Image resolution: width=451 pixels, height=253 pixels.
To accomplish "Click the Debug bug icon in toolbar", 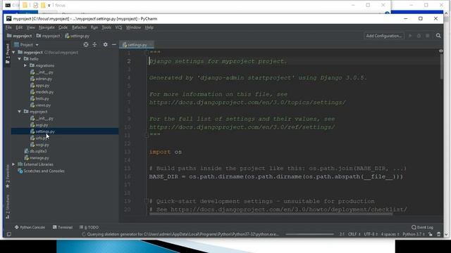I will click(x=419, y=36).
